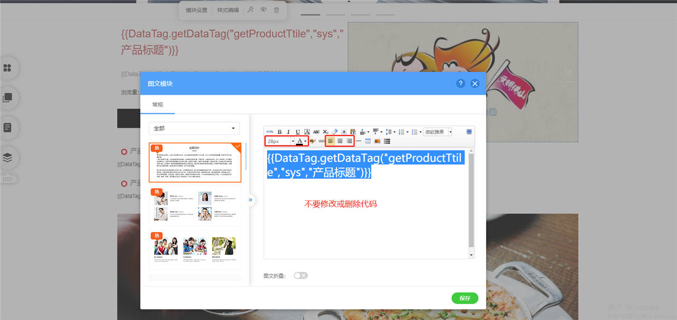Clear formatting with eraser icon
The image size is (677, 320).
pos(335,132)
